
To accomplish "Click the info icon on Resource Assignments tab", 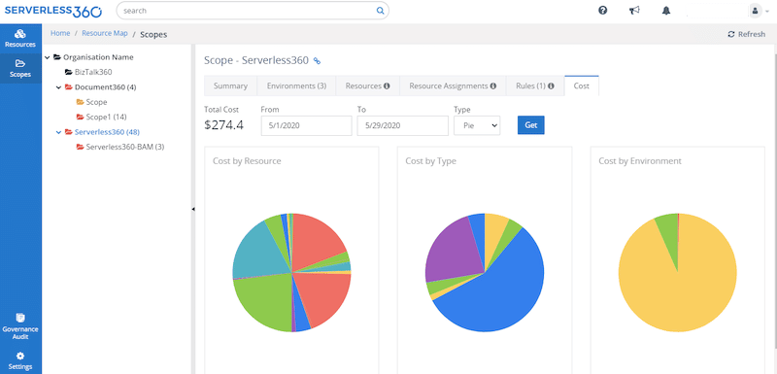I will [493, 85].
